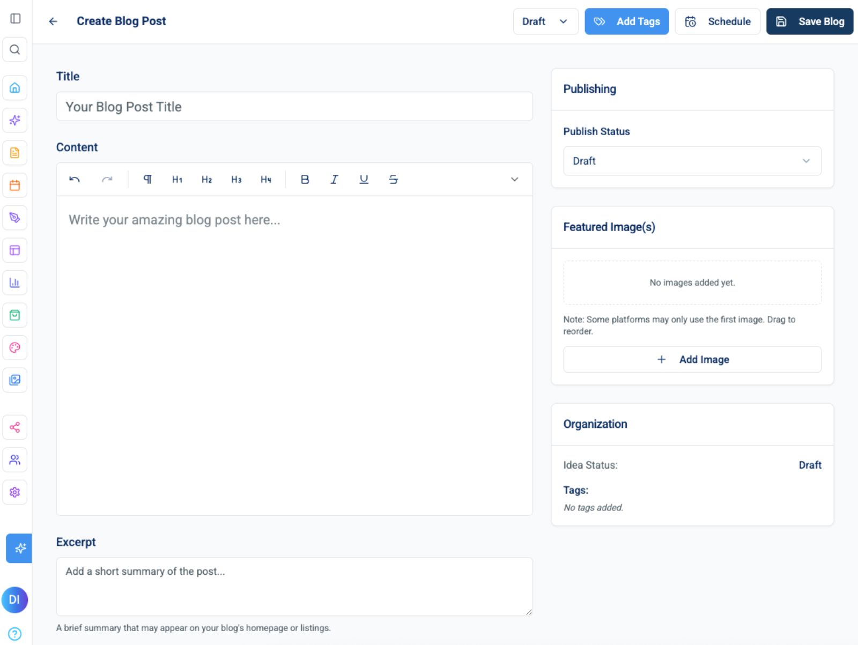
Task: Open the Schedule option in the header
Action: (718, 21)
